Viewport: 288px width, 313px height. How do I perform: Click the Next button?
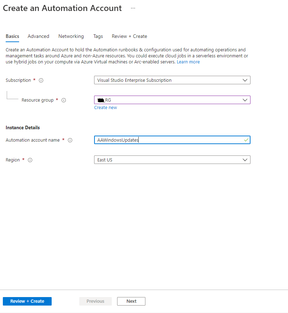[131, 301]
